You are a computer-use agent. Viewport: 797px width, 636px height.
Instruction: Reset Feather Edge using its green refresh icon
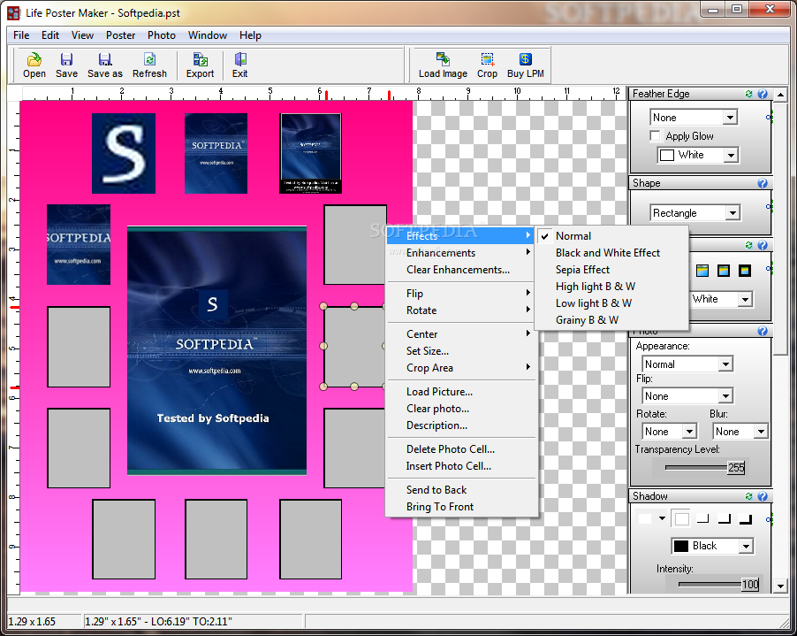748,94
